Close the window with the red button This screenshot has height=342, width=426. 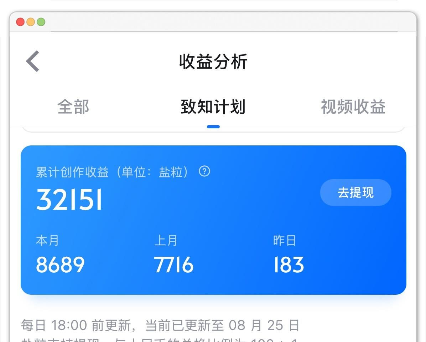20,22
